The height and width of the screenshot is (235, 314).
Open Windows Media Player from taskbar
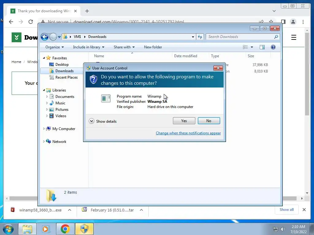pyautogui.click(x=46, y=229)
